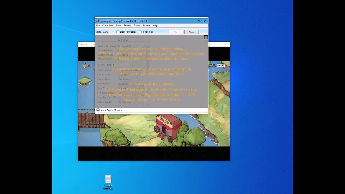Click the small square icon above the overlay
Viewport: 345px width, 194px height.
[x=206, y=37]
